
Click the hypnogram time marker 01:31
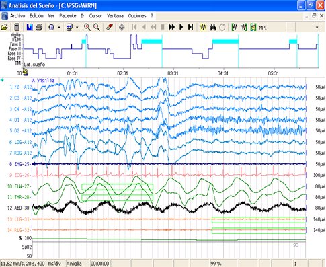point(73,73)
